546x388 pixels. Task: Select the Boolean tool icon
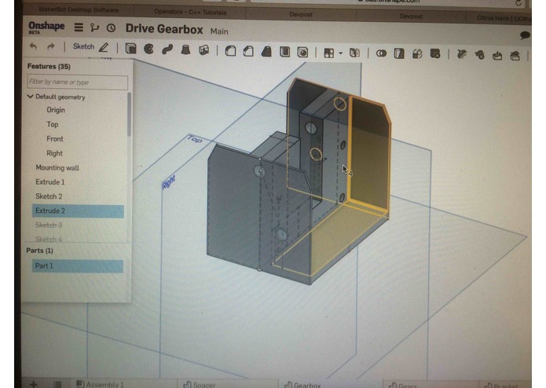tap(381, 53)
